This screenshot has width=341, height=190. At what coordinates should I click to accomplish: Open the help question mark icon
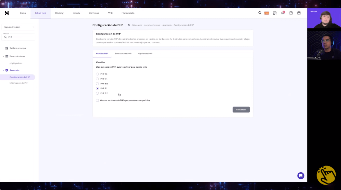pos(291,13)
